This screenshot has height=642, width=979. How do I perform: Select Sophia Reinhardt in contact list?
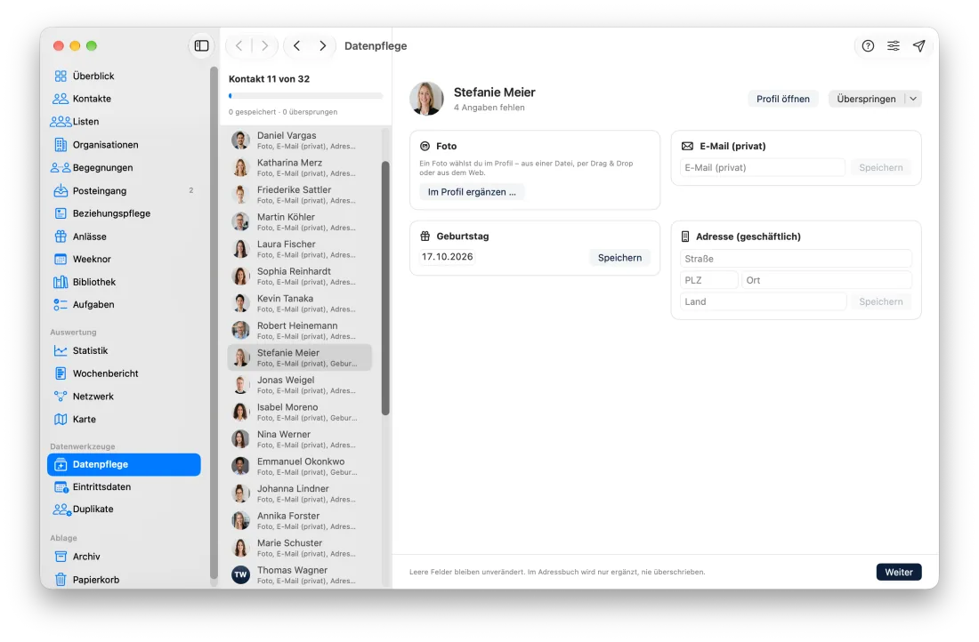click(300, 277)
